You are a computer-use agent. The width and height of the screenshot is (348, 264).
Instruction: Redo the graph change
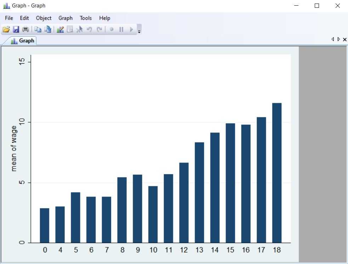coord(99,29)
